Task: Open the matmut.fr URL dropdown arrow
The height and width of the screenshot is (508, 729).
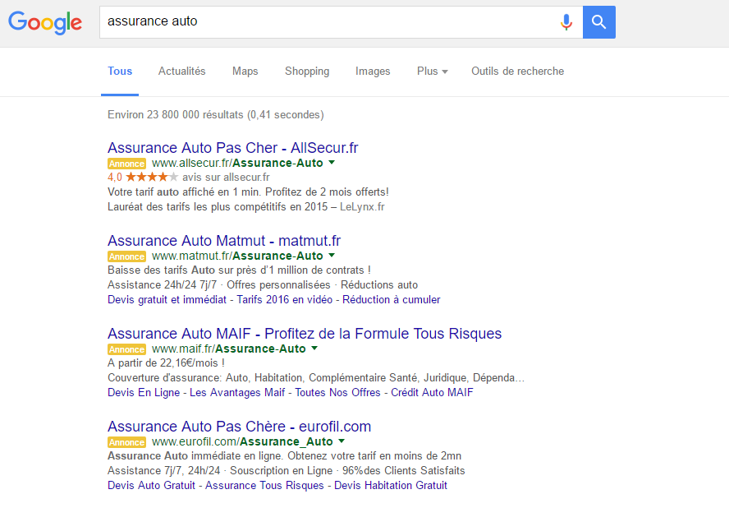Action: click(332, 255)
